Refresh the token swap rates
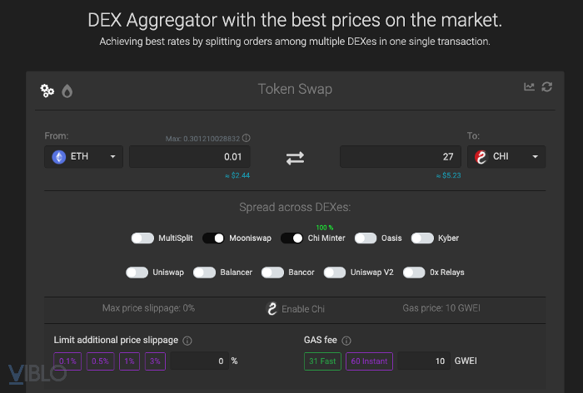Viewport: 583px width, 393px height. click(547, 86)
